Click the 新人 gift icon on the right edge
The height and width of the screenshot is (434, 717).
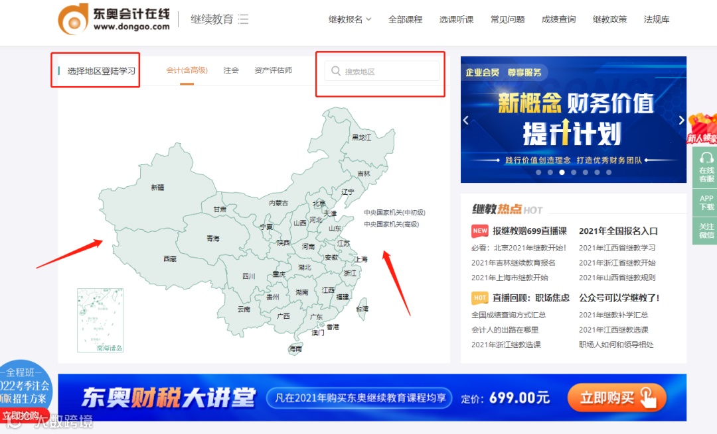[703, 129]
